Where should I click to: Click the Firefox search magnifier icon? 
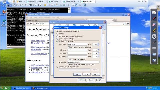(x=124, y=24)
